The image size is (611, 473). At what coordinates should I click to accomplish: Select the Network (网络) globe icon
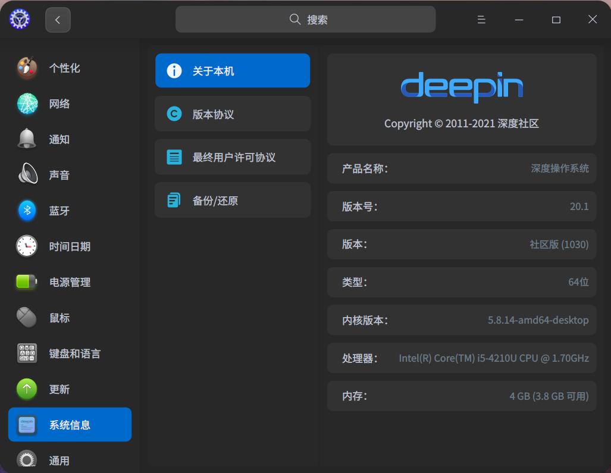click(27, 104)
